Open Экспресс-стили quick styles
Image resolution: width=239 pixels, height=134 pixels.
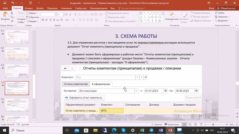tap(184, 17)
